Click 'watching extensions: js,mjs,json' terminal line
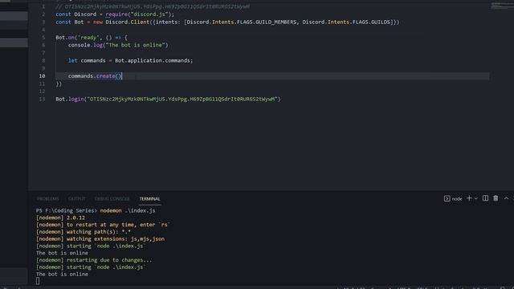The height and width of the screenshot is (289, 514). [100, 239]
